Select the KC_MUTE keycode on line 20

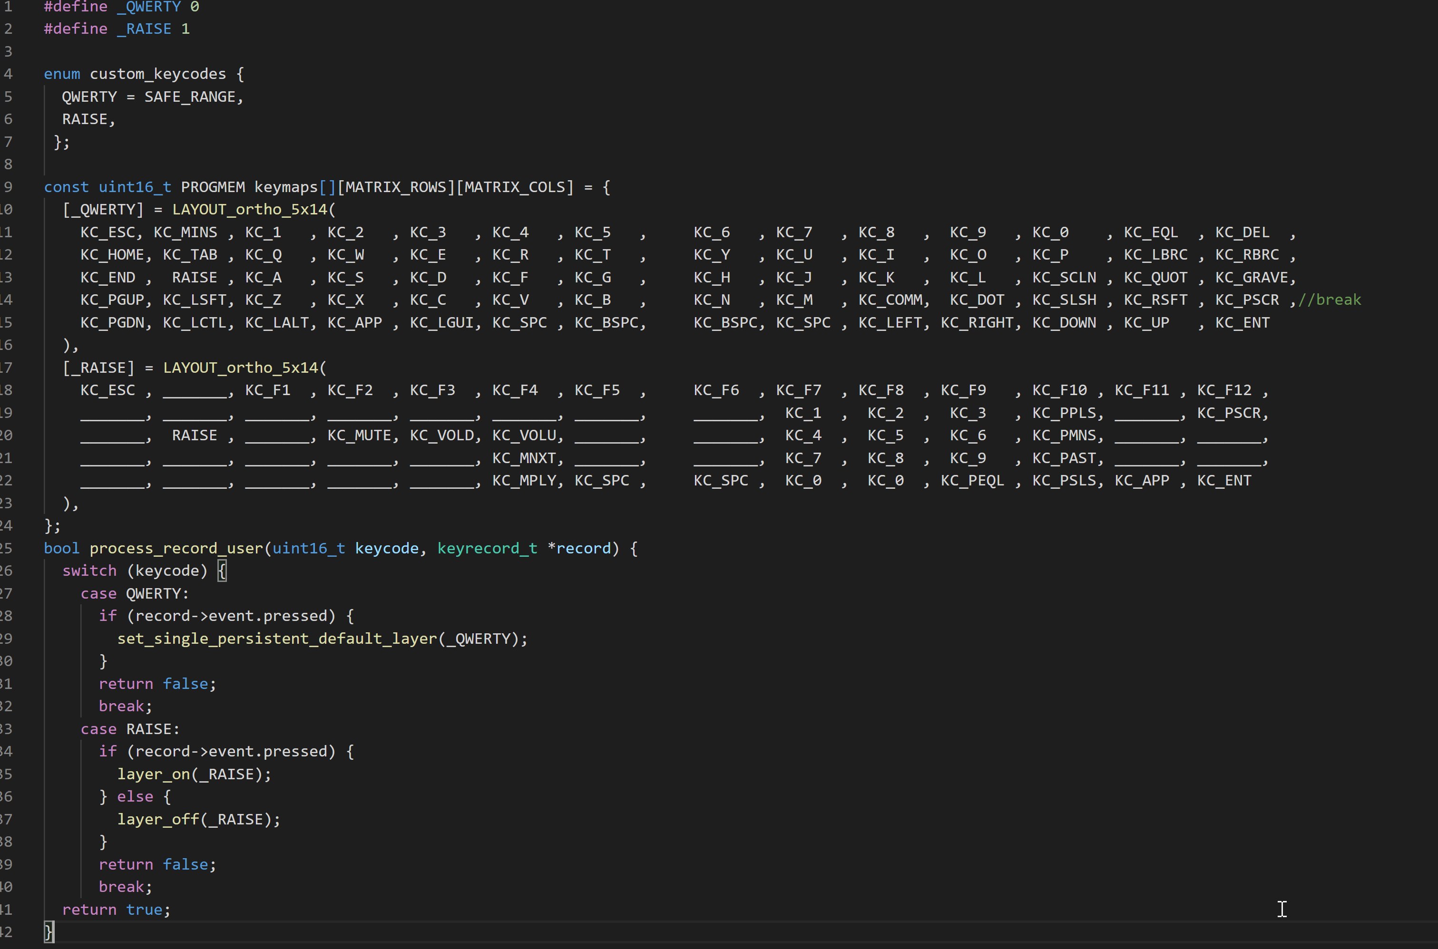pos(359,435)
